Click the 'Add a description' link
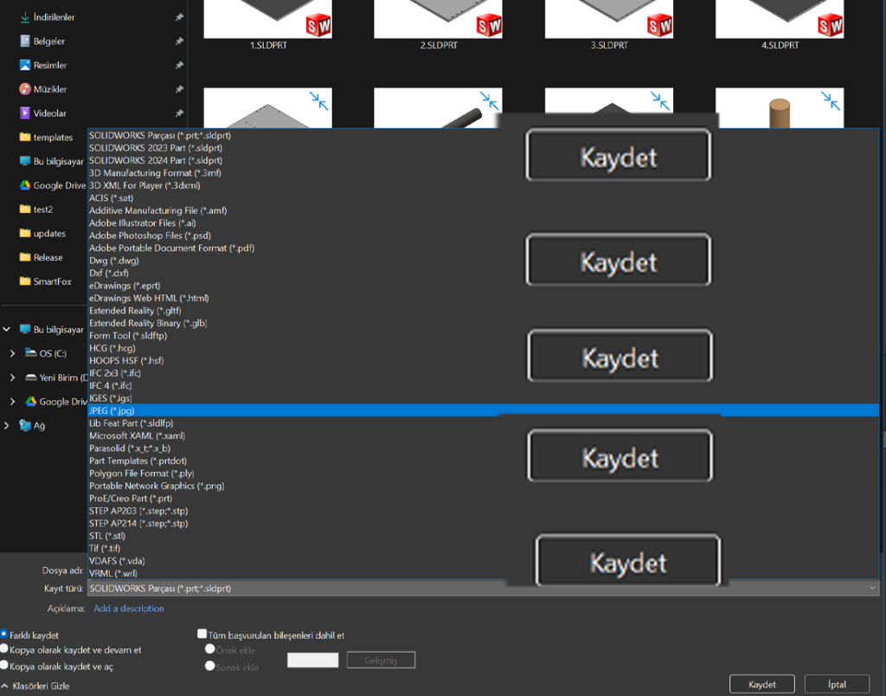 click(128, 609)
